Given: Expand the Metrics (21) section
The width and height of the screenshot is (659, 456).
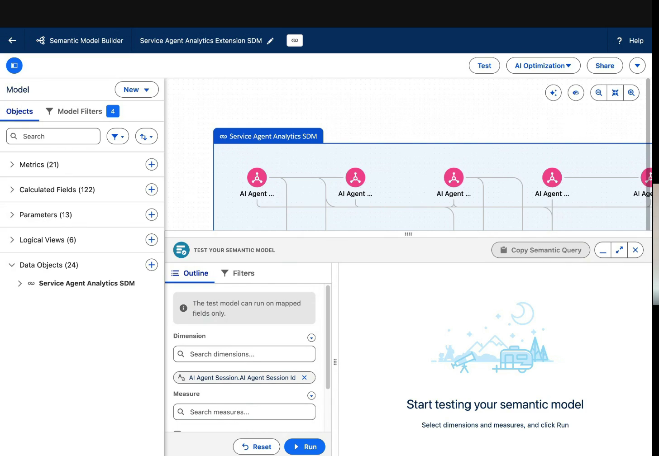Looking at the screenshot, I should pyautogui.click(x=12, y=165).
